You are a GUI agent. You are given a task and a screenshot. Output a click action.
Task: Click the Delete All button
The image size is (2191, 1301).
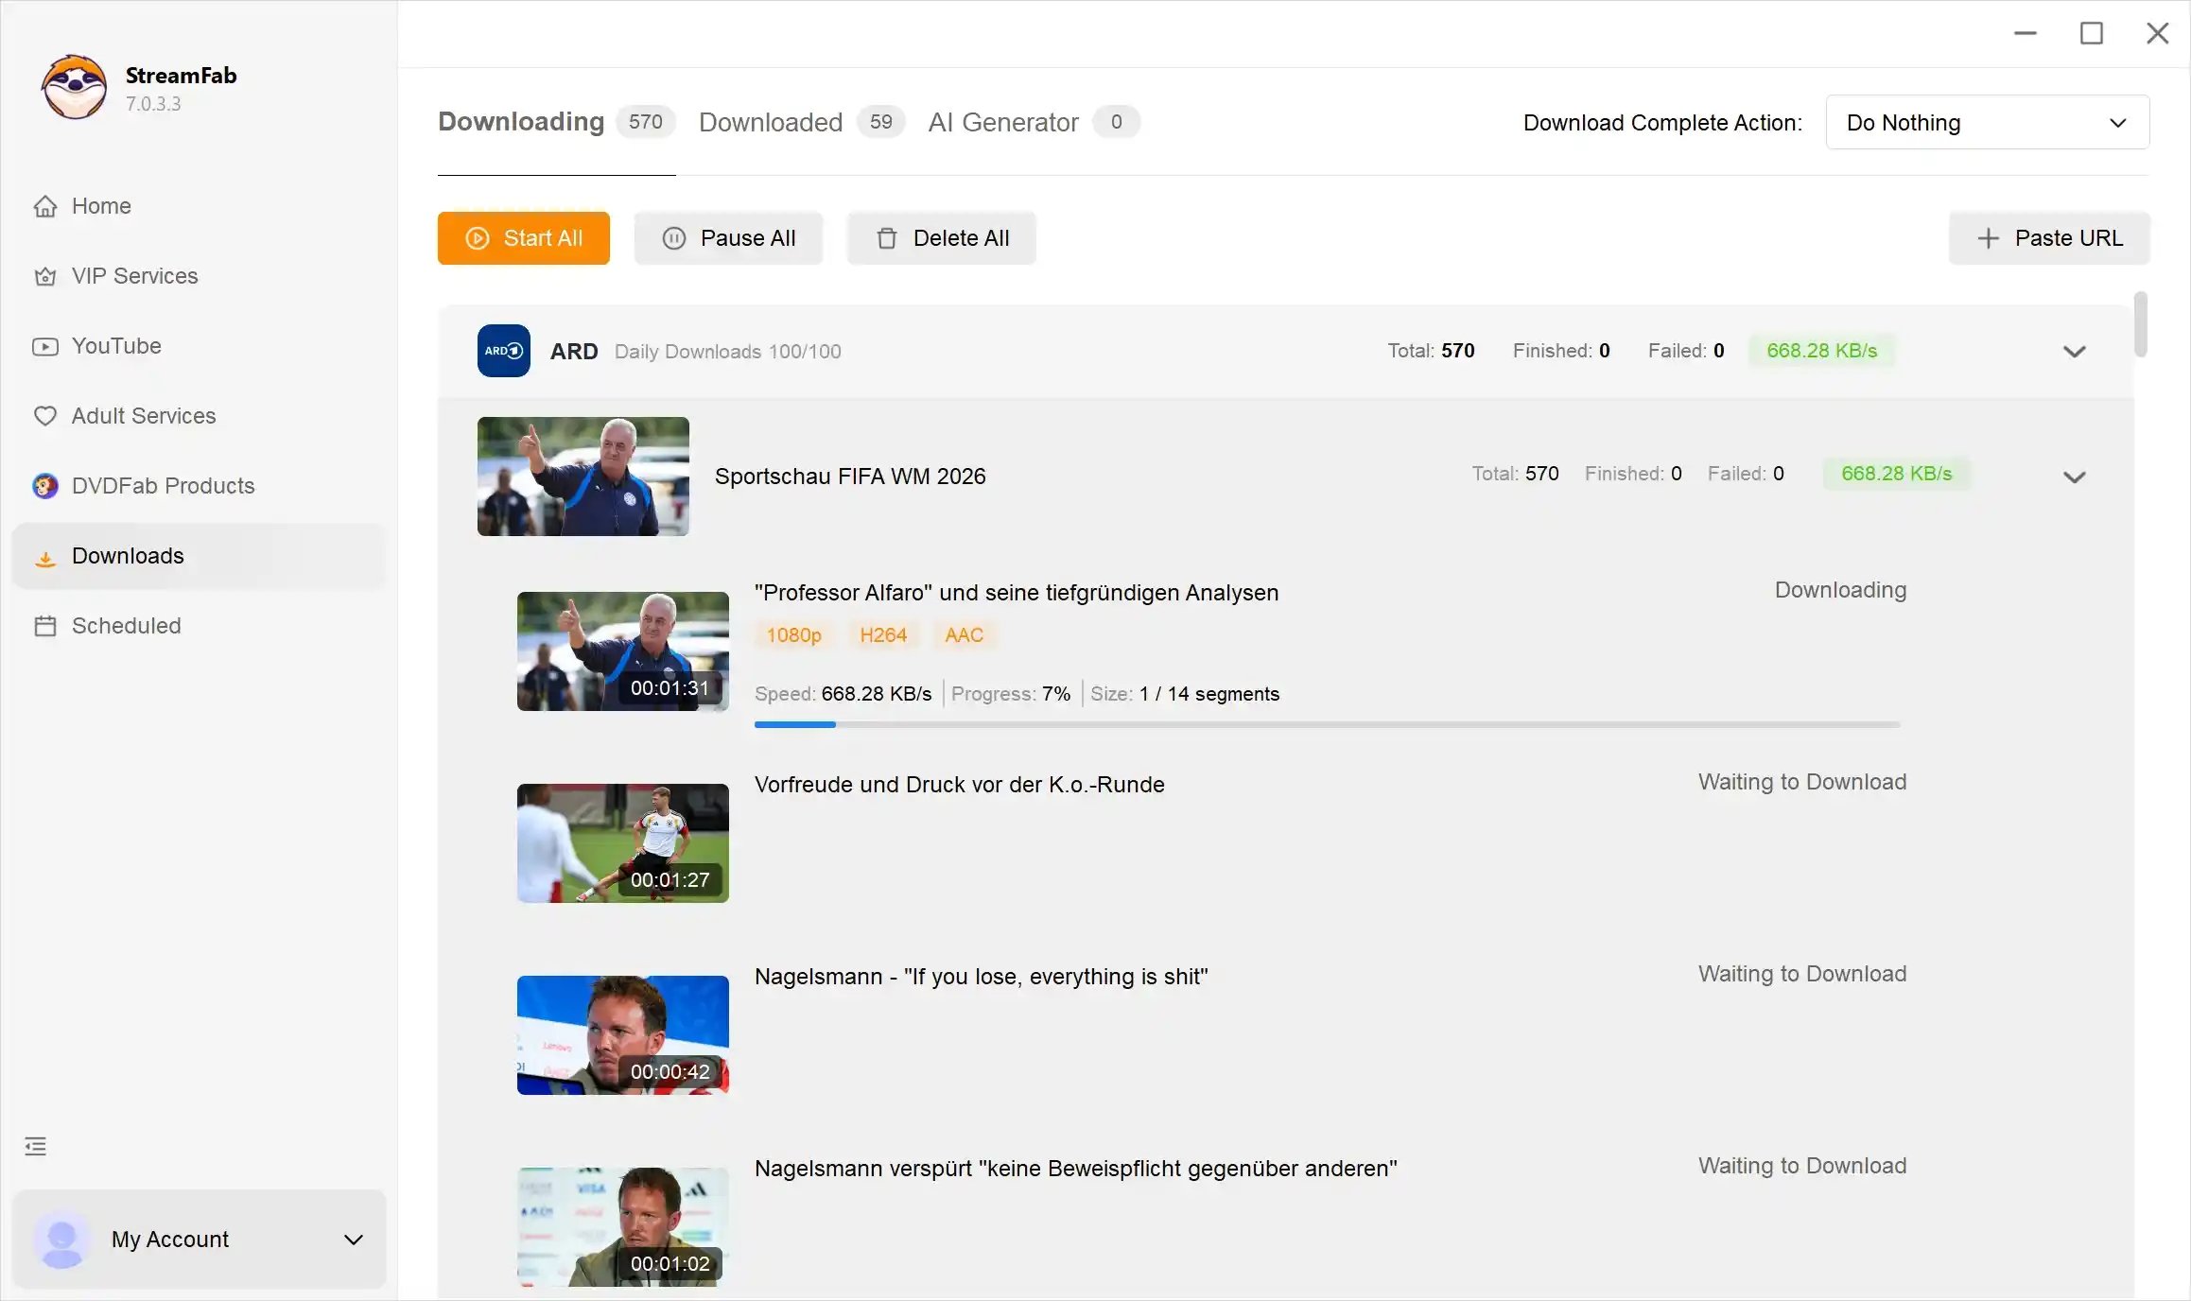click(941, 238)
